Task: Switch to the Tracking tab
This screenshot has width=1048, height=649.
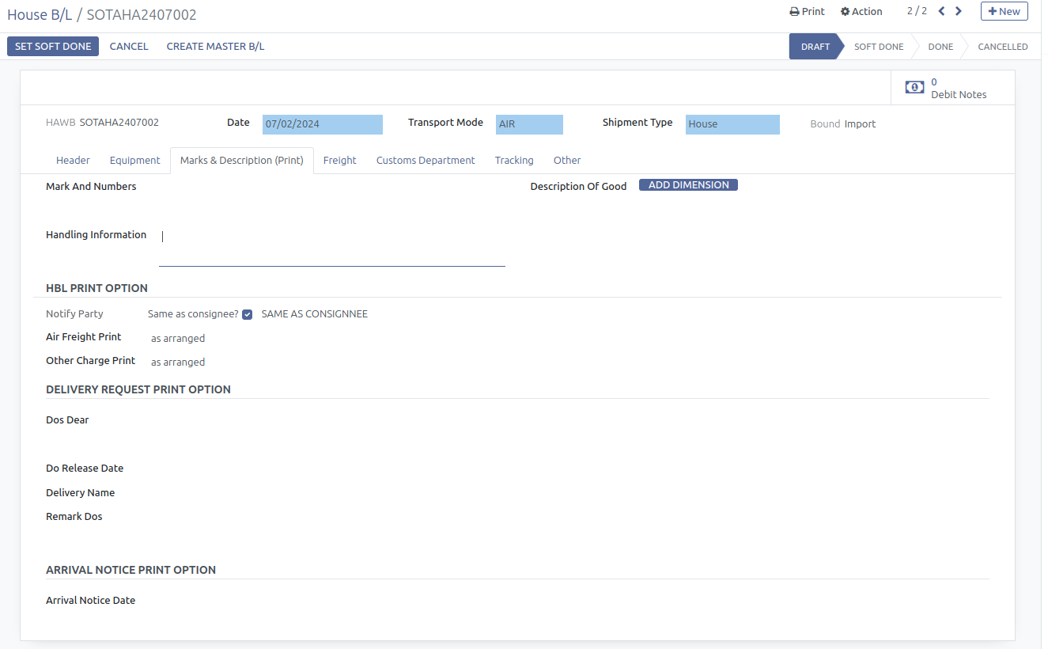Action: (514, 161)
